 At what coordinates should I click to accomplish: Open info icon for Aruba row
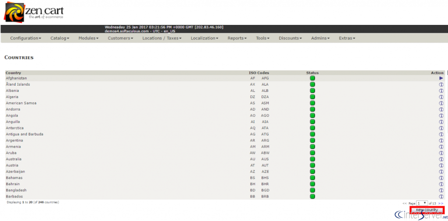[x=441, y=153]
